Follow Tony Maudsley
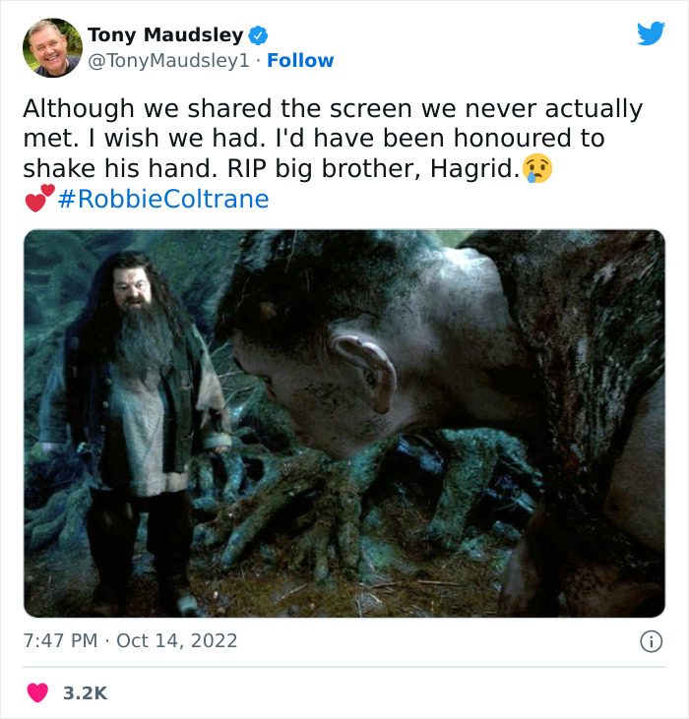The image size is (689, 719). [300, 60]
